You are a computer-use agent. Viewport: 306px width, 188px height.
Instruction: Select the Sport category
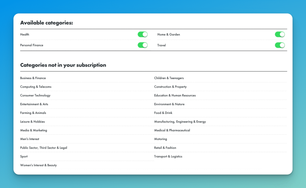[24, 156]
